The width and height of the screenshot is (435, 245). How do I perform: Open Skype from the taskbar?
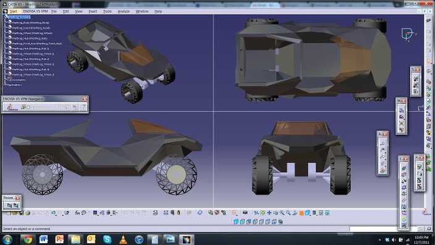point(107,239)
